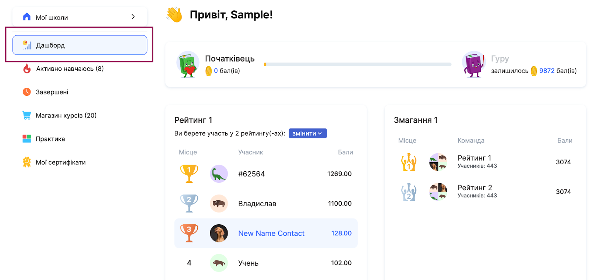This screenshot has width=589, height=280.
Task: Click the orange clock icon for Завершені
Action: click(x=27, y=92)
